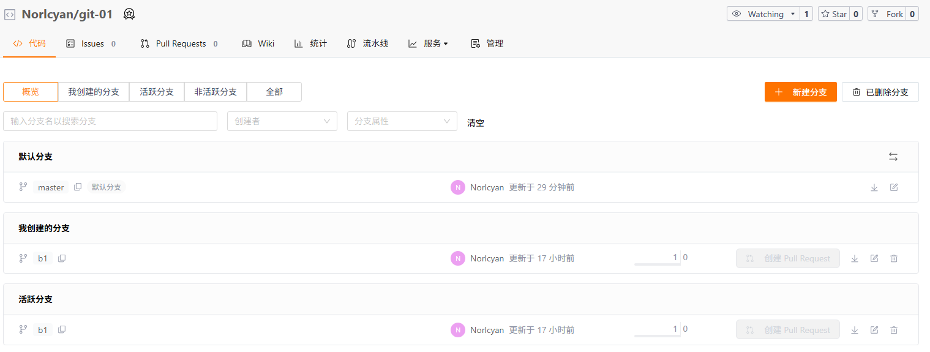Open the 统计 tab

(x=310, y=43)
